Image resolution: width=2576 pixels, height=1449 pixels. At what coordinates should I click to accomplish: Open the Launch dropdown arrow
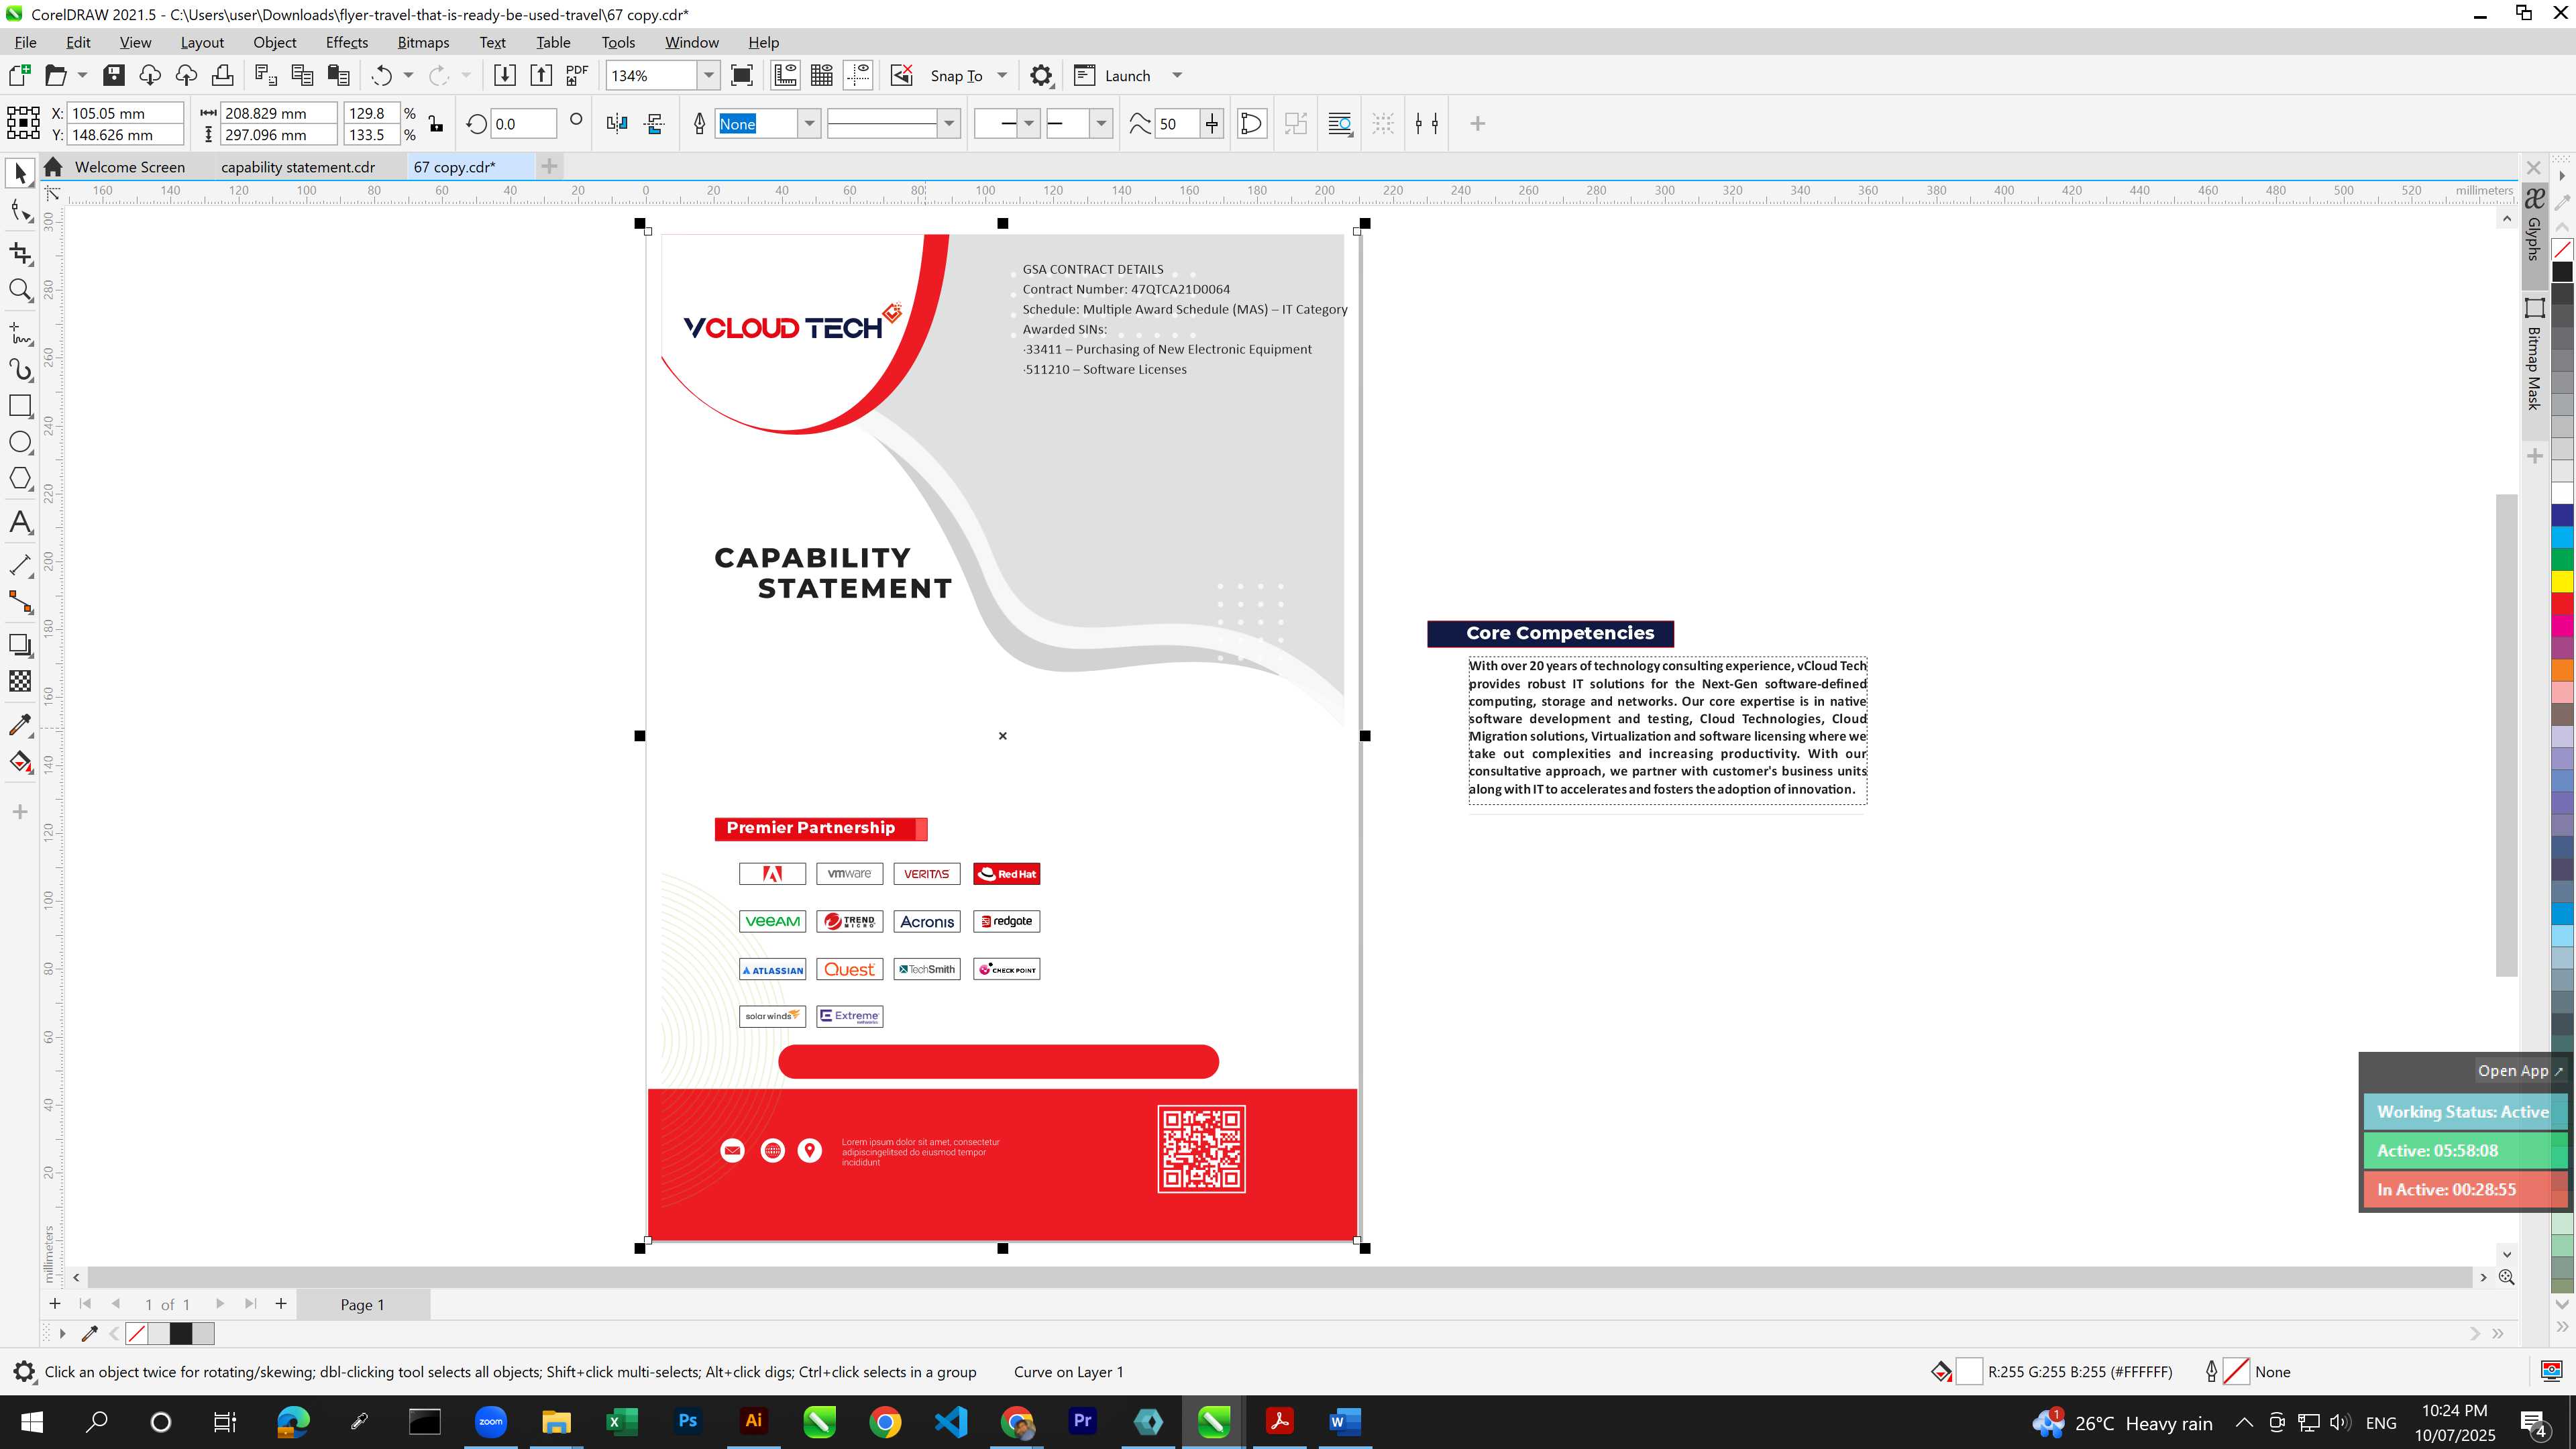(x=1177, y=76)
